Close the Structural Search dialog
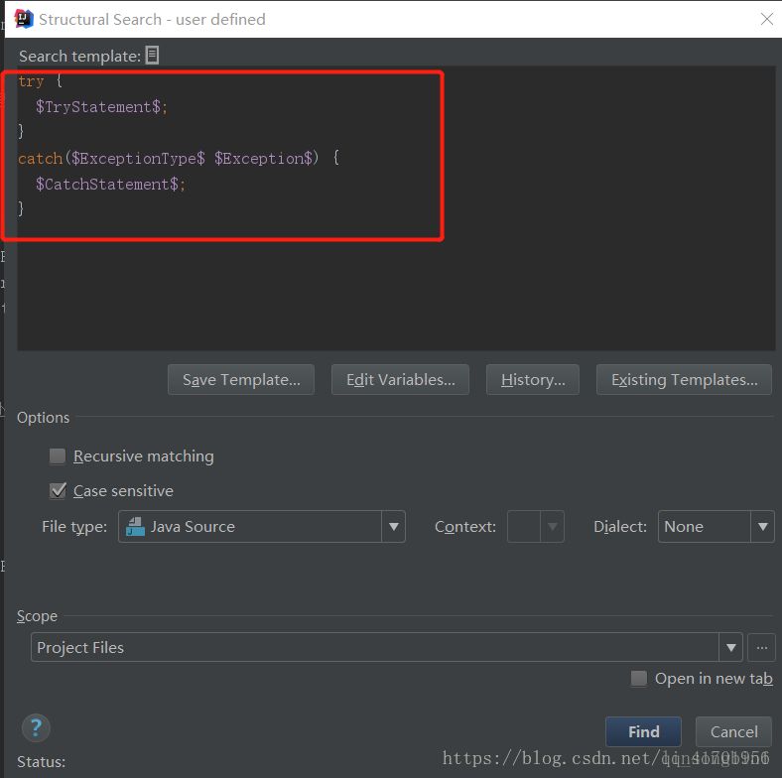This screenshot has width=782, height=778. pos(766,19)
